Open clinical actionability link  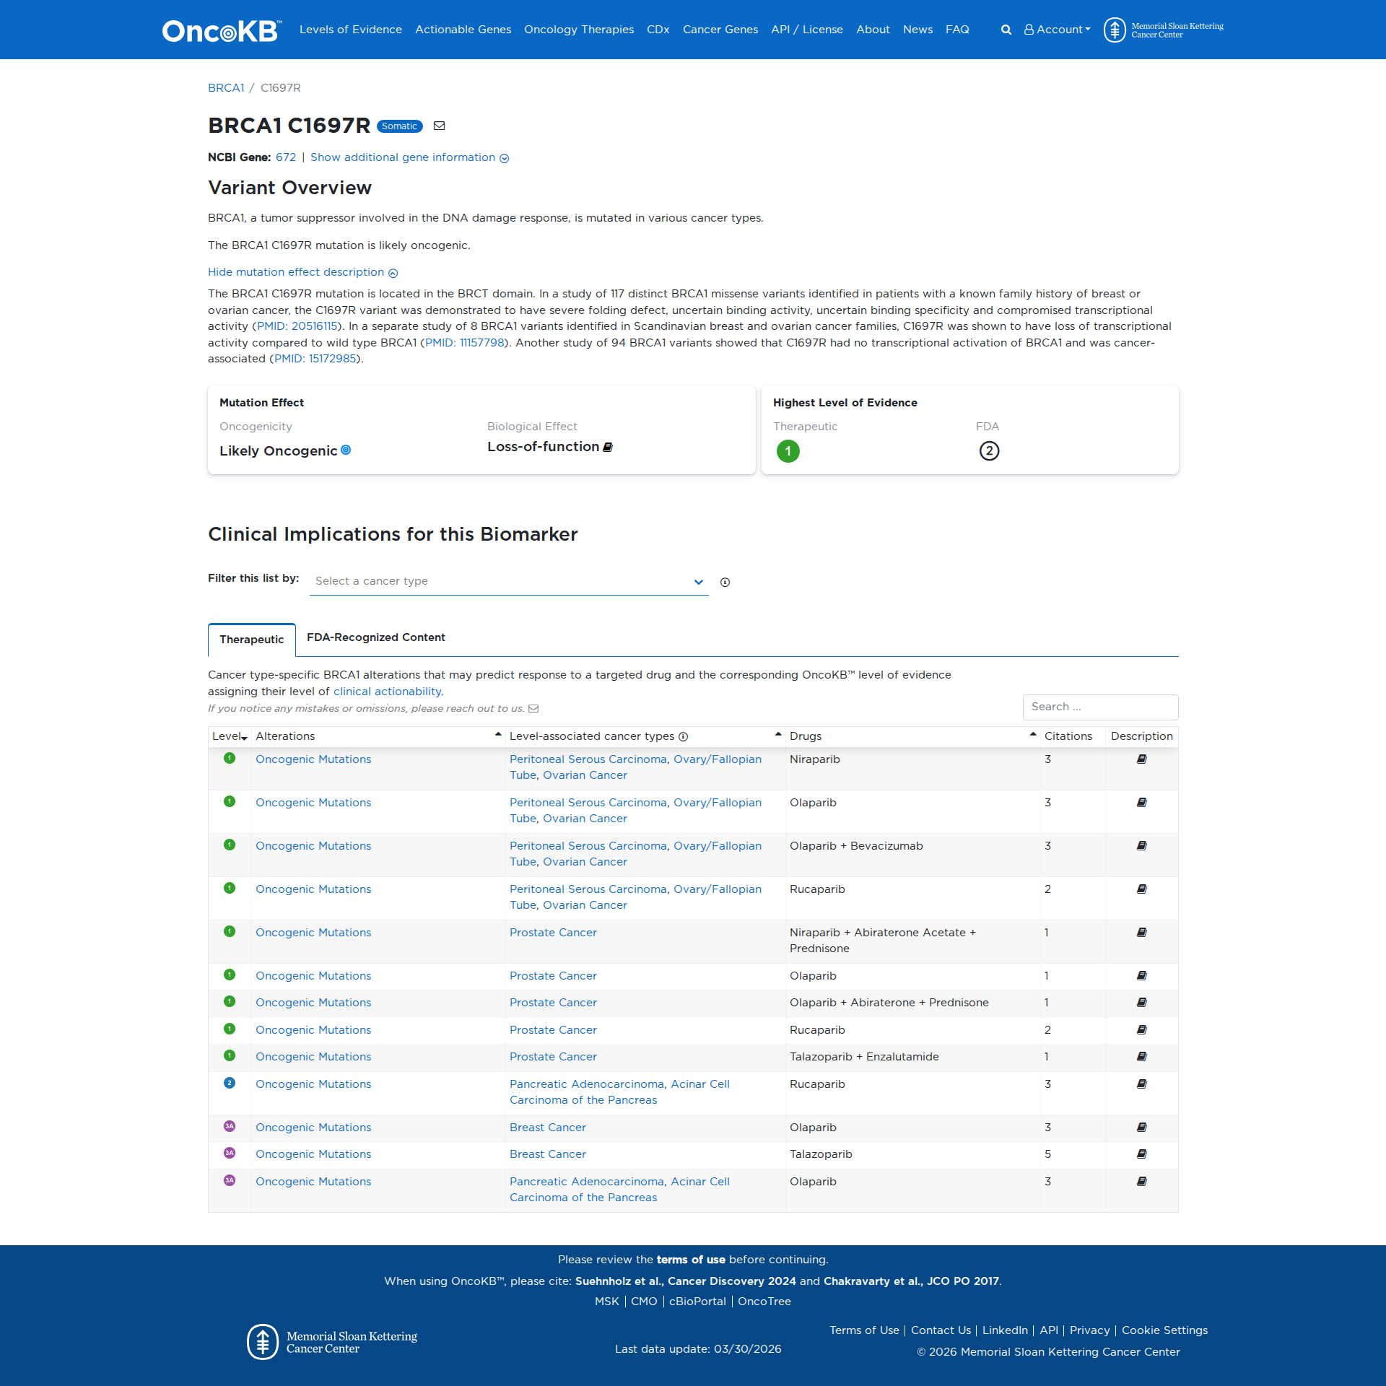(387, 692)
